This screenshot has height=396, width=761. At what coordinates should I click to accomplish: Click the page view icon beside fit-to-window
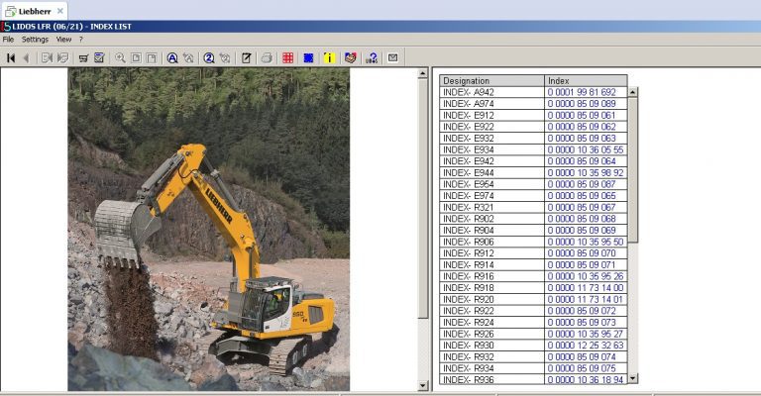pos(152,58)
